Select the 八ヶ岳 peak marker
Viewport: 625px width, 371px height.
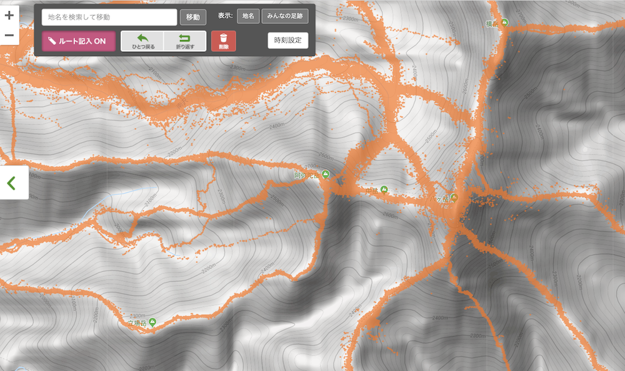pyautogui.click(x=454, y=198)
